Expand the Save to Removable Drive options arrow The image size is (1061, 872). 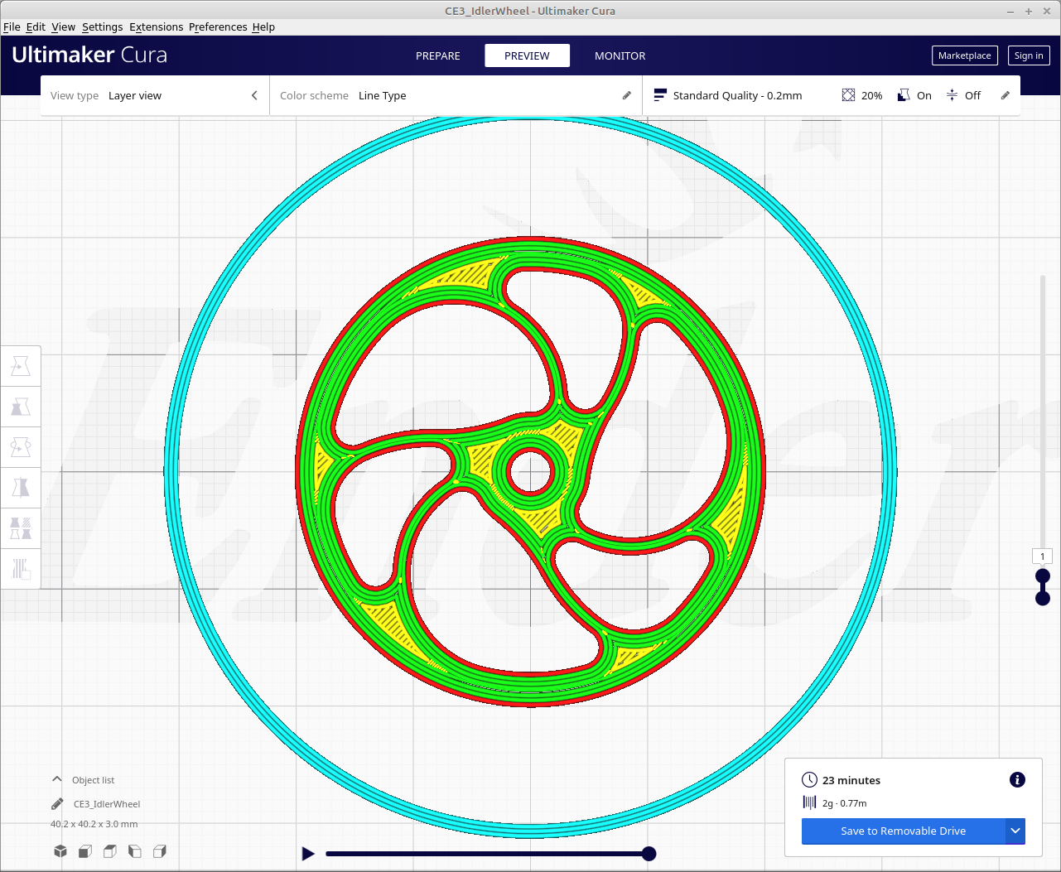(1015, 831)
